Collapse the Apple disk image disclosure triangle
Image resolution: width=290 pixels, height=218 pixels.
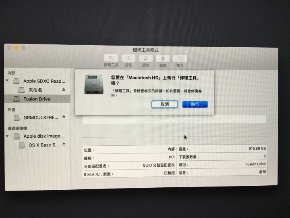click(x=7, y=136)
